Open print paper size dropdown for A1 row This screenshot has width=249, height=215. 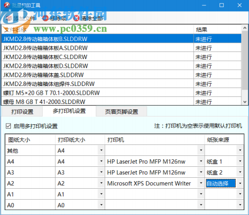(101, 194)
